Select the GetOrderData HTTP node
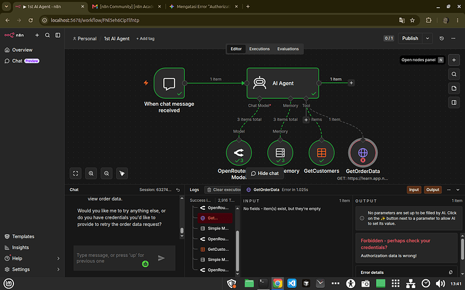This screenshot has height=290, width=465. (x=363, y=153)
